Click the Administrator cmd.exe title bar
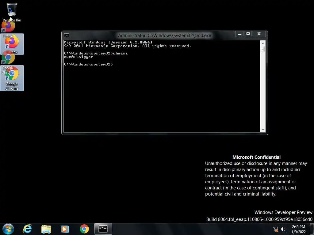The width and height of the screenshot is (314, 235). coord(164,35)
